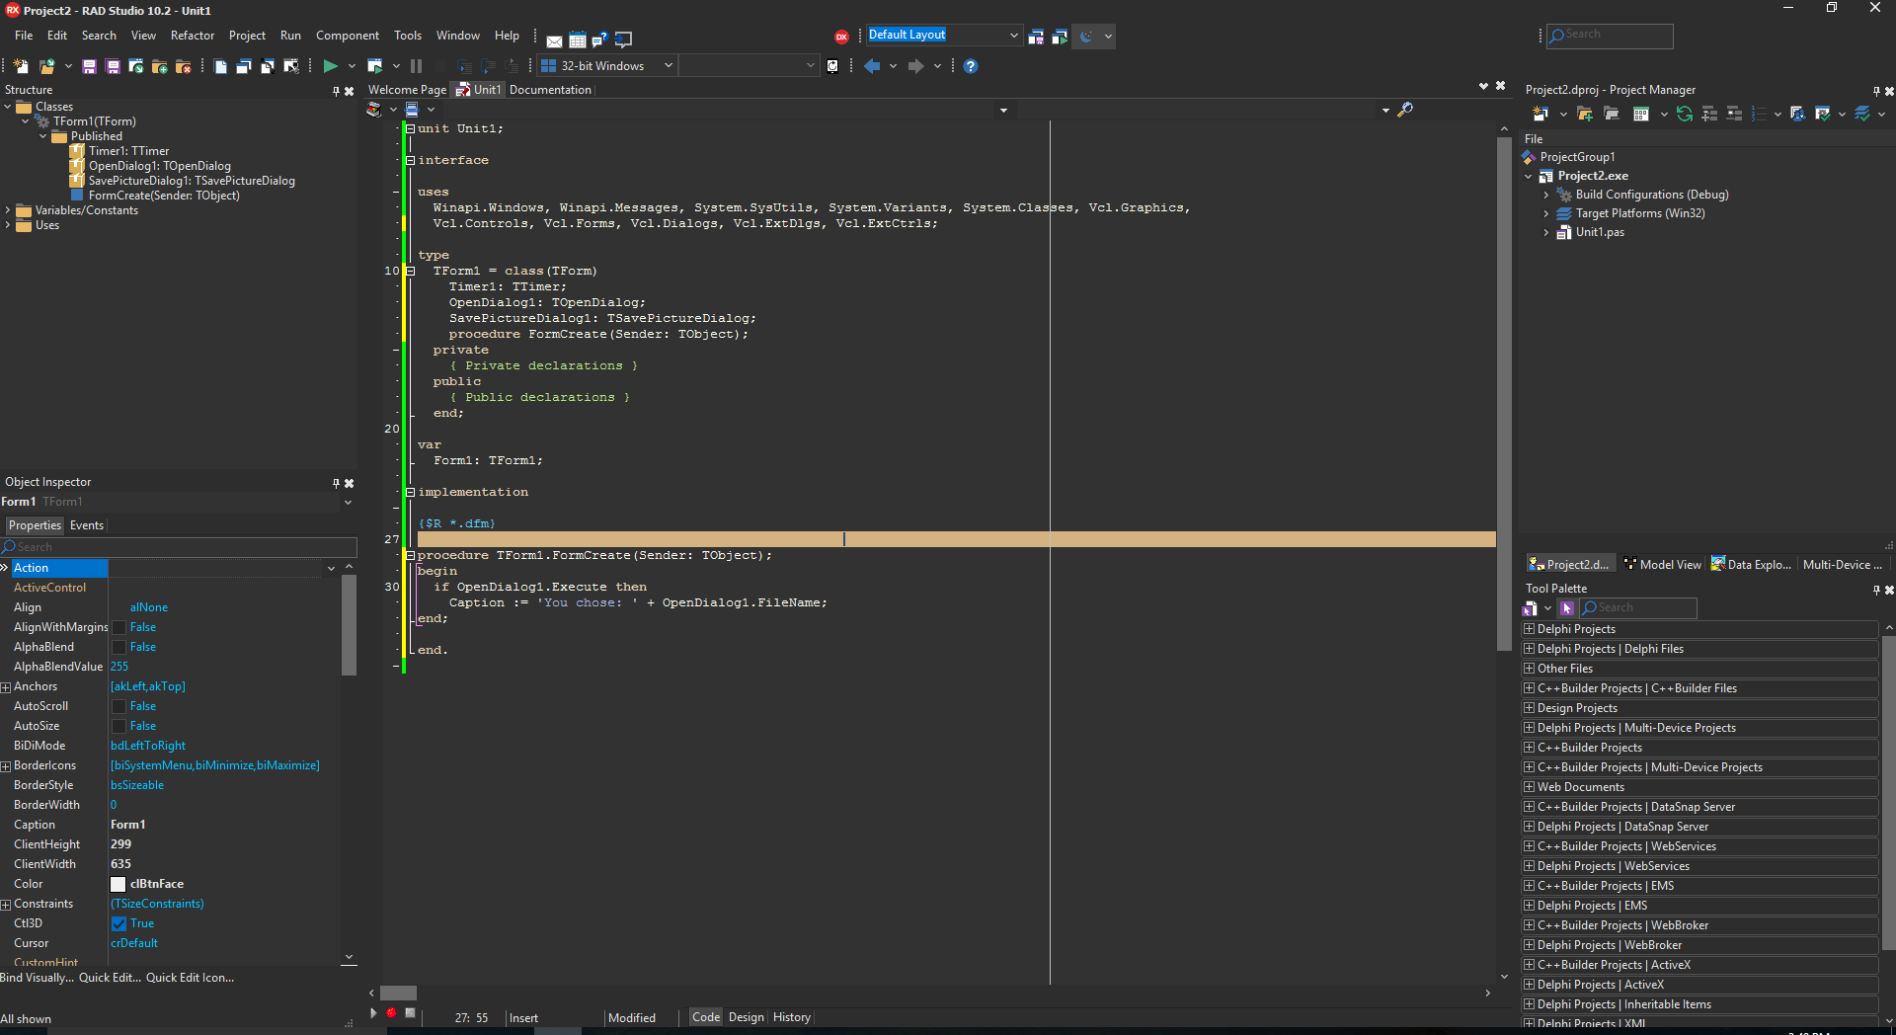Click the Tool Palette search field
The image size is (1896, 1035).
tap(1638, 608)
